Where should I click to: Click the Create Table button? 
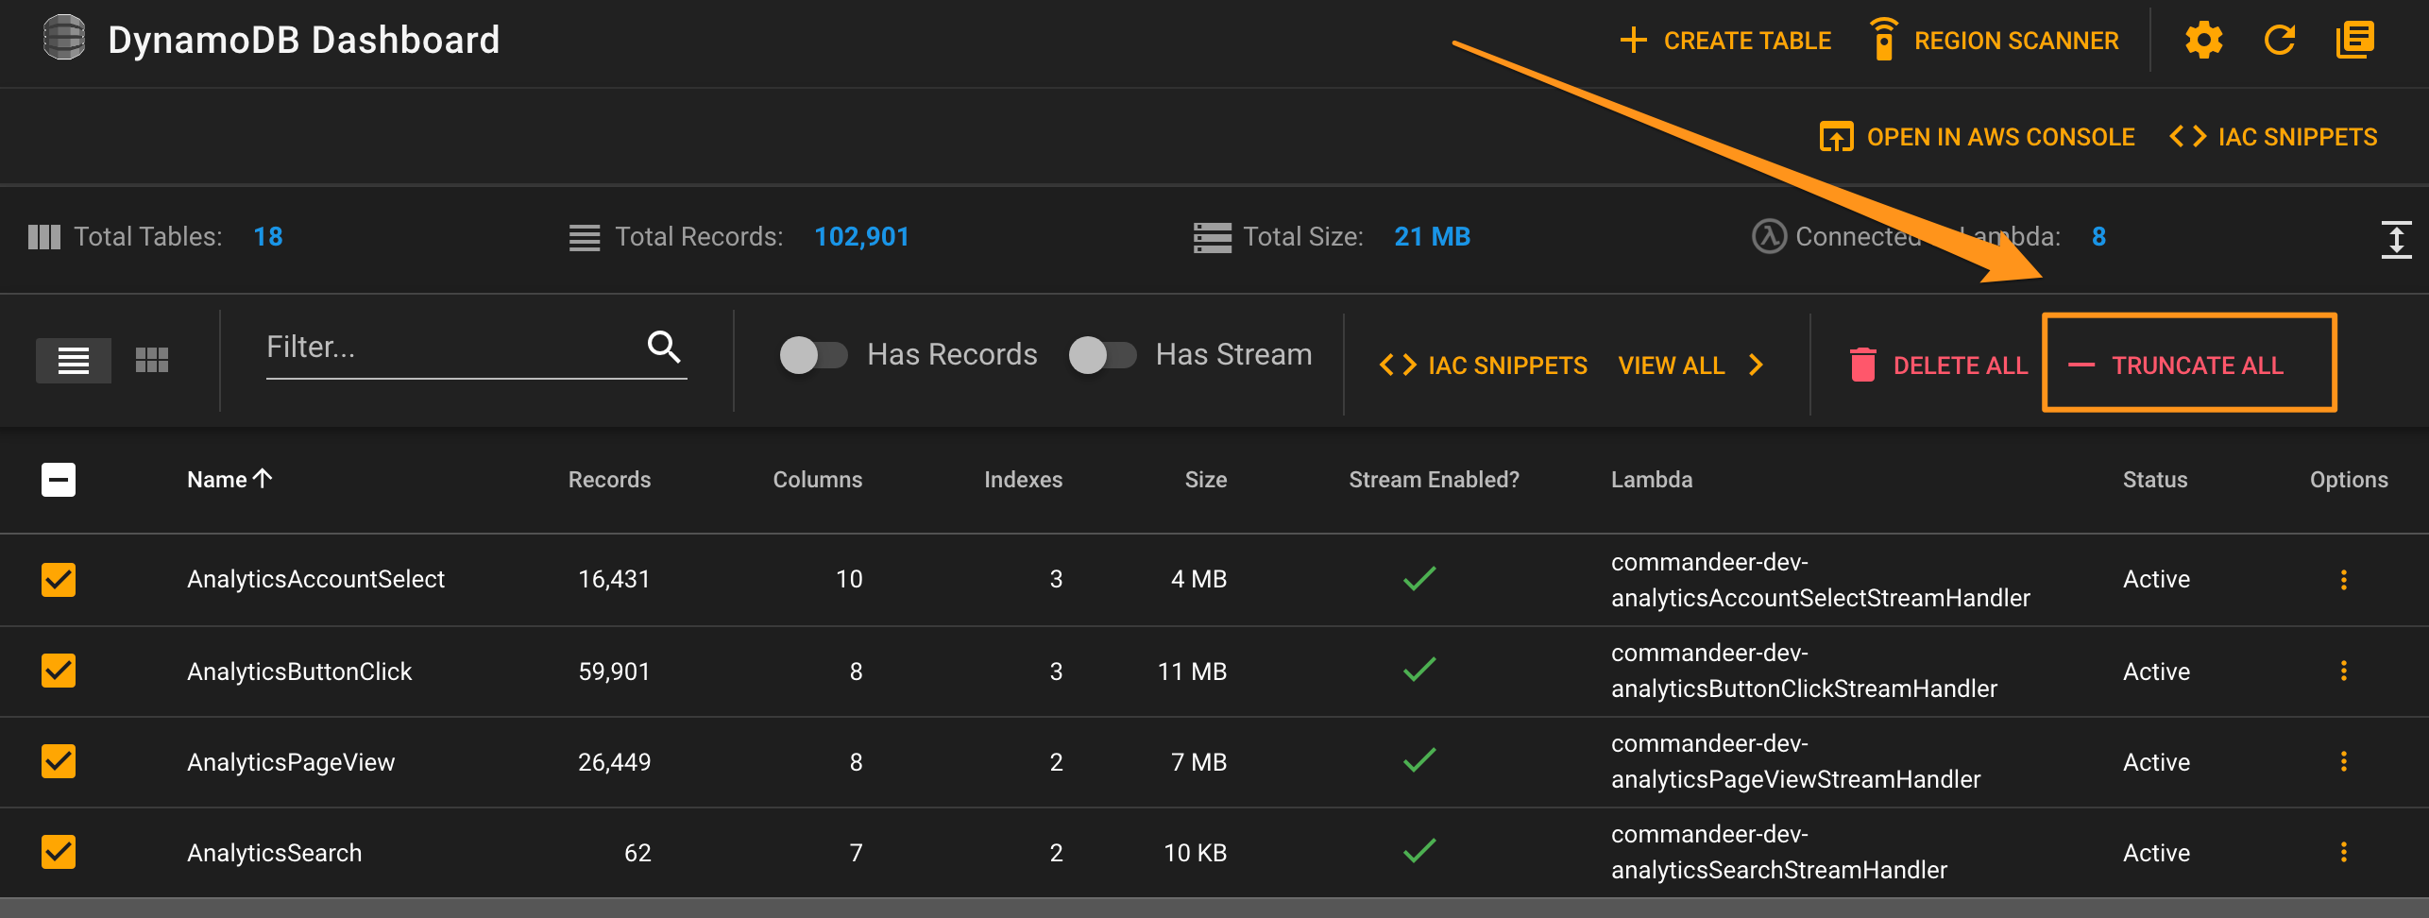coord(1724,41)
